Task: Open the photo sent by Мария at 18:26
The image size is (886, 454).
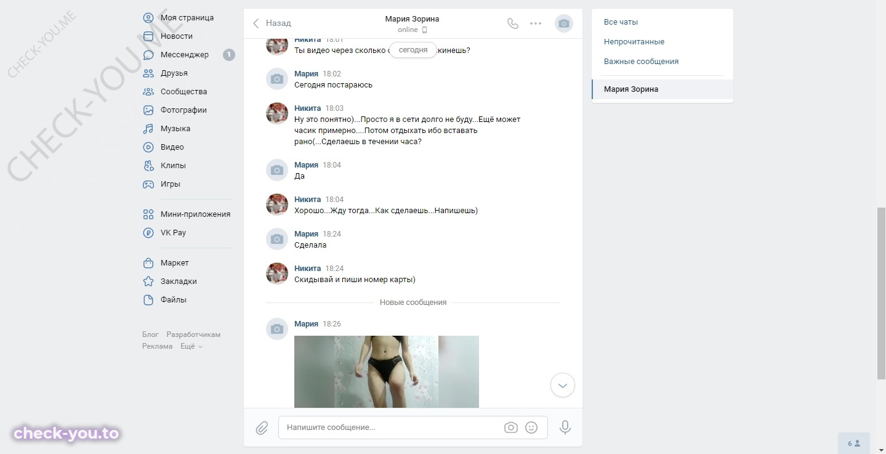Action: coord(387,371)
